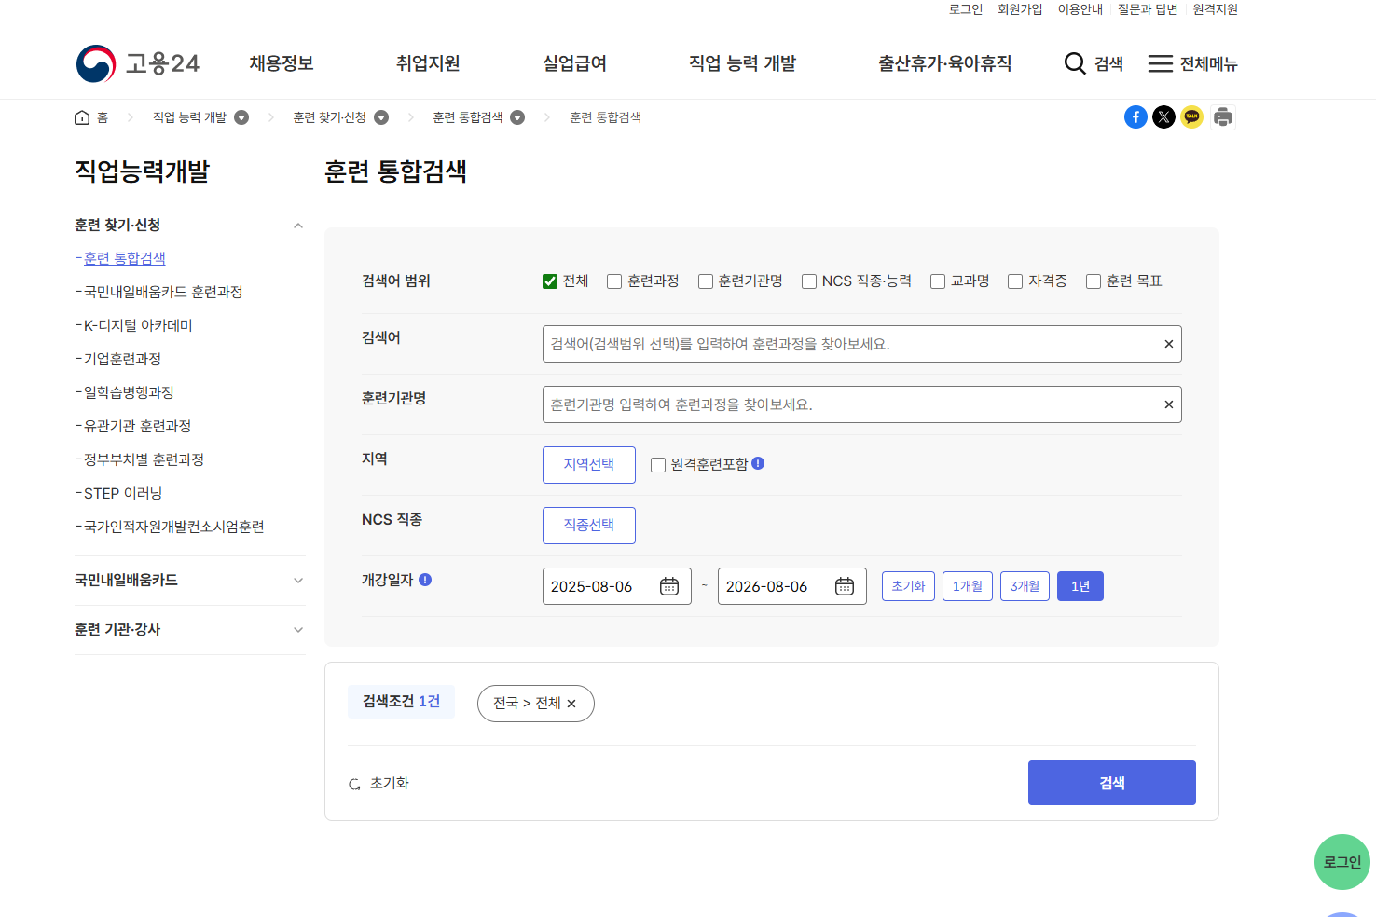This screenshot has height=917, width=1376.
Task: Select 일학습병행과정 in sidebar
Action: [x=129, y=392]
